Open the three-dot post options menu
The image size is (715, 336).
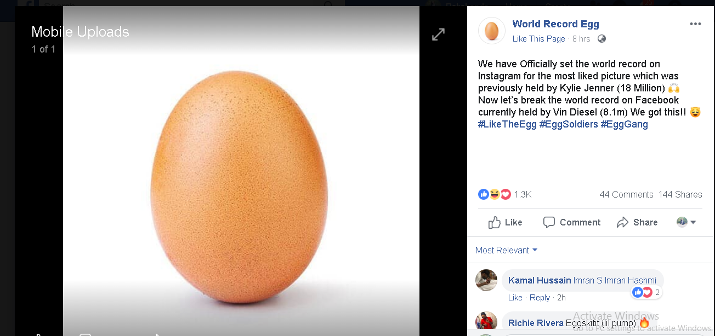[695, 24]
